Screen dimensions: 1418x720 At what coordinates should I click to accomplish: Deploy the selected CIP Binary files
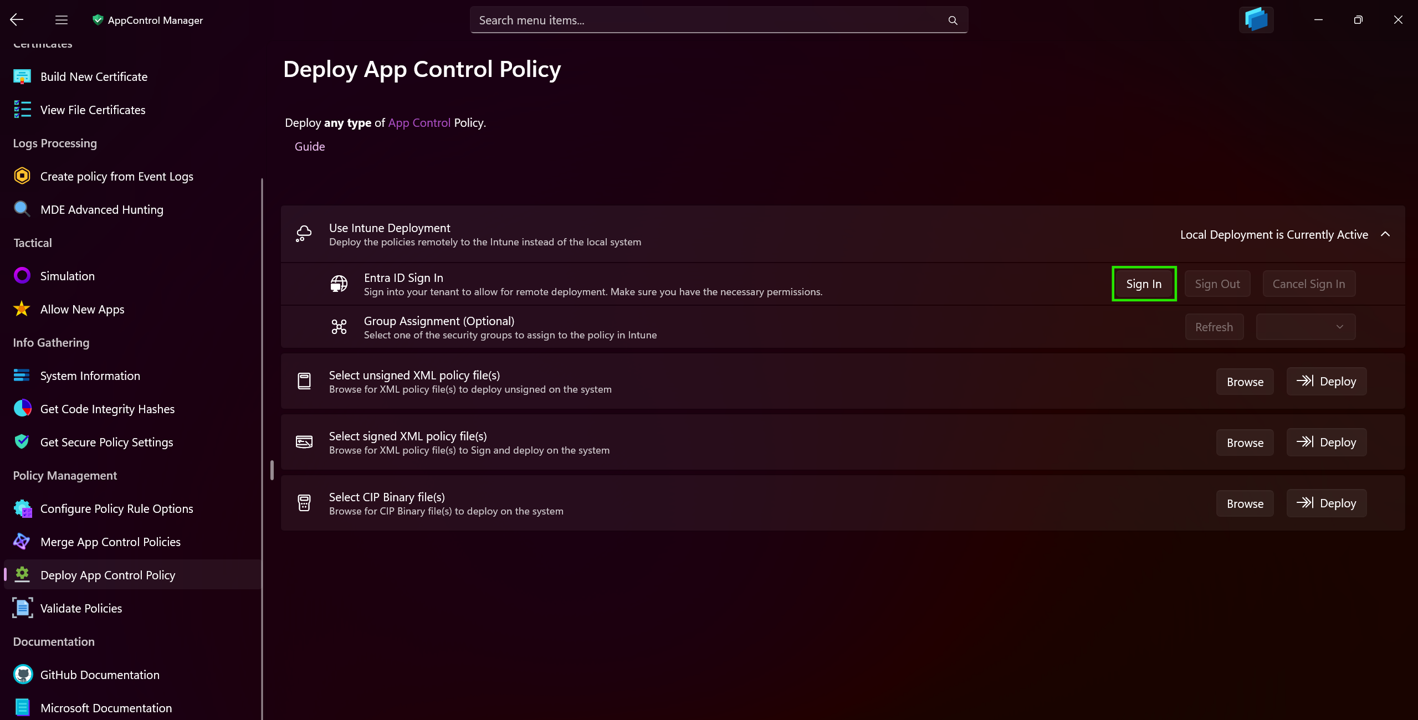point(1327,503)
